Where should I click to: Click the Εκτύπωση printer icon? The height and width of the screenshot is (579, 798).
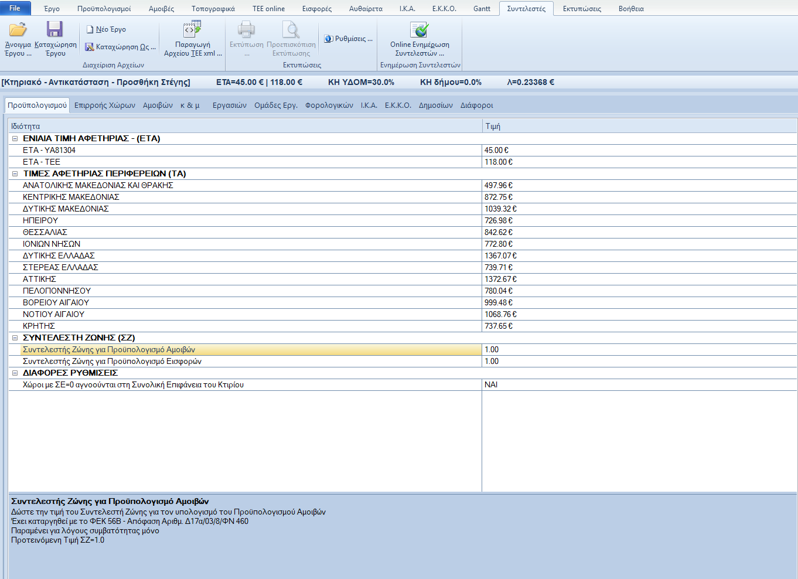[x=246, y=29]
